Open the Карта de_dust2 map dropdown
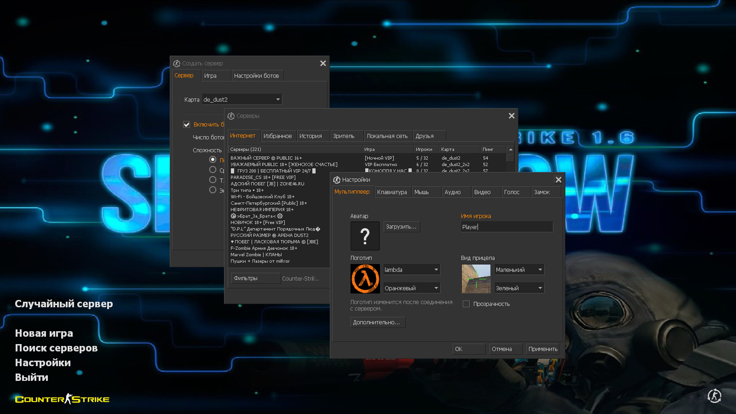The image size is (736, 414). pyautogui.click(x=242, y=99)
